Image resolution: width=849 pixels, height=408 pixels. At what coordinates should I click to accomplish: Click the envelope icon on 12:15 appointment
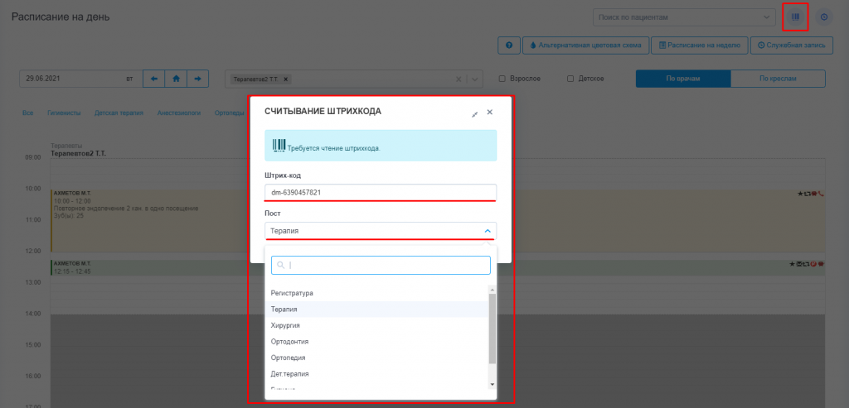[800, 264]
